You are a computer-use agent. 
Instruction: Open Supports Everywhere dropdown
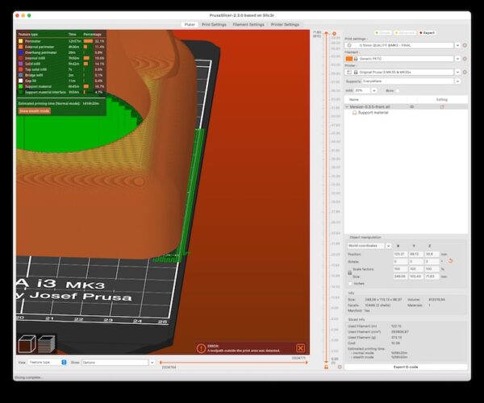click(x=457, y=81)
